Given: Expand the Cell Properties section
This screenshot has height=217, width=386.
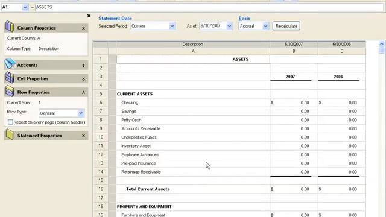Looking at the screenshot, I should click(x=83, y=79).
